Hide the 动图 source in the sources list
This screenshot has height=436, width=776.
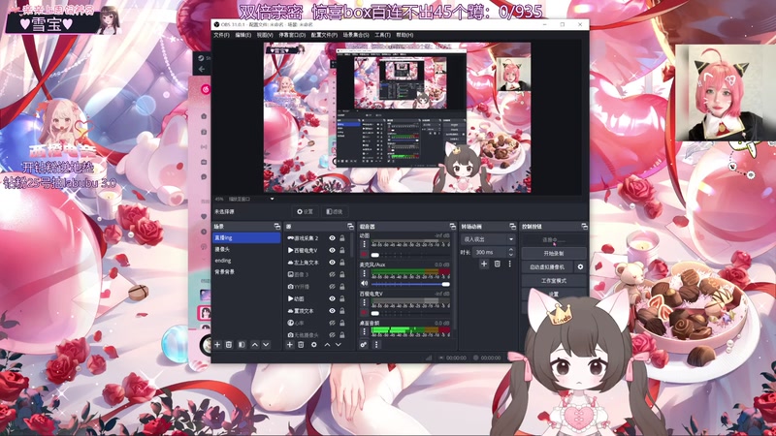pos(332,298)
